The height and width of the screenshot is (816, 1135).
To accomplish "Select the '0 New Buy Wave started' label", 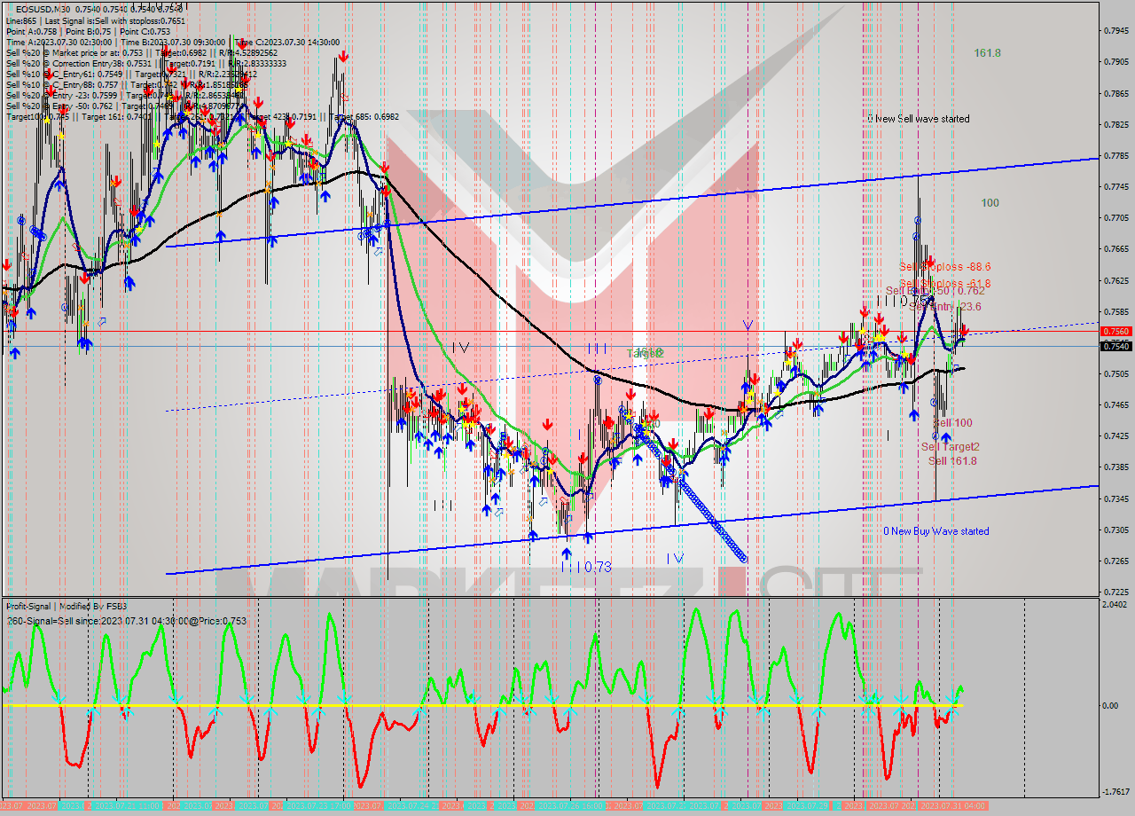I will (x=935, y=531).
